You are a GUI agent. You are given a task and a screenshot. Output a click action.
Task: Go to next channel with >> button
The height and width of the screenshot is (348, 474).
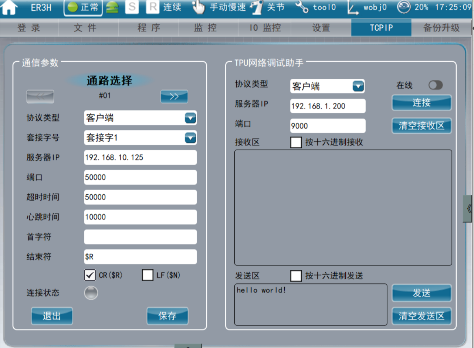pyautogui.click(x=174, y=96)
